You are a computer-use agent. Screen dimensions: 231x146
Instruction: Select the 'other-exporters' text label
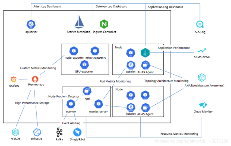click(x=96, y=58)
